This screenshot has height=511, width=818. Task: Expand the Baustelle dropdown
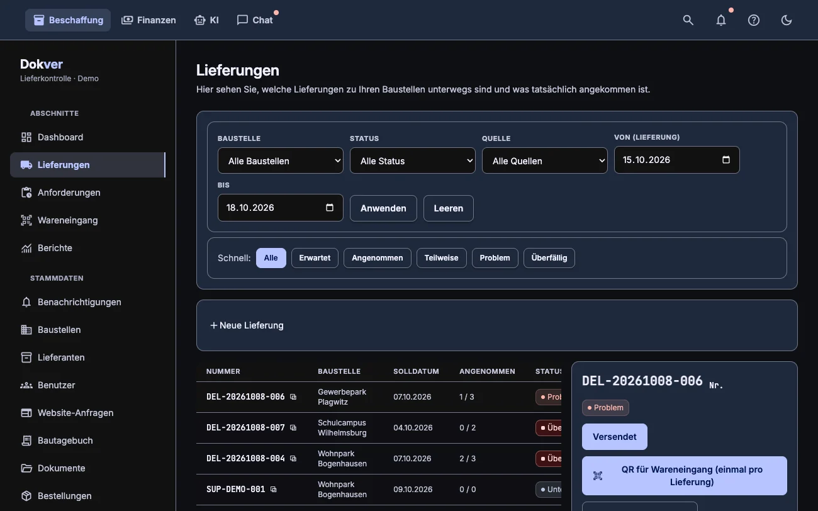coord(281,160)
